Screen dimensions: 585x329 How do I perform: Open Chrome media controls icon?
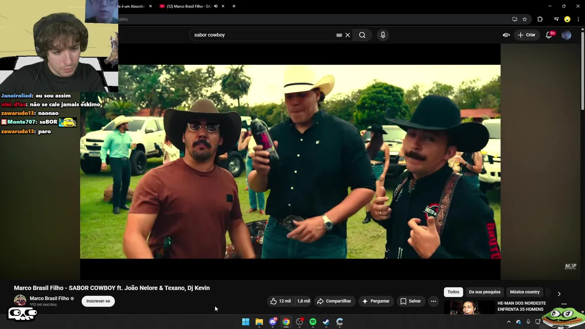(x=556, y=19)
